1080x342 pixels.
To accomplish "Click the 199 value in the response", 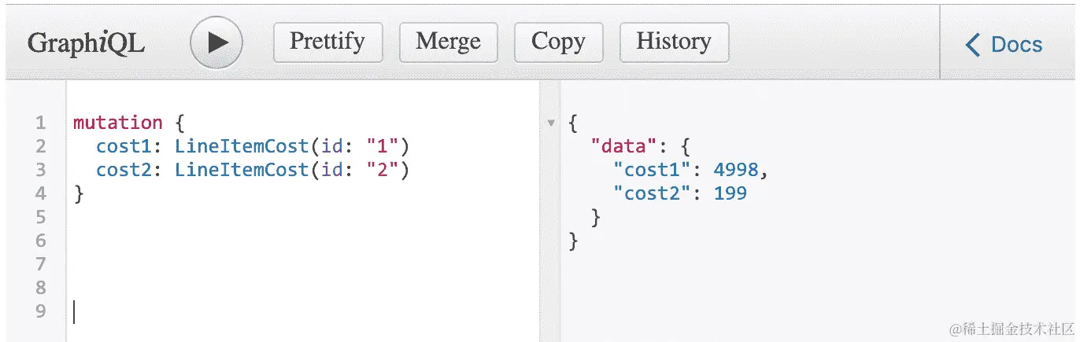I will 730,193.
